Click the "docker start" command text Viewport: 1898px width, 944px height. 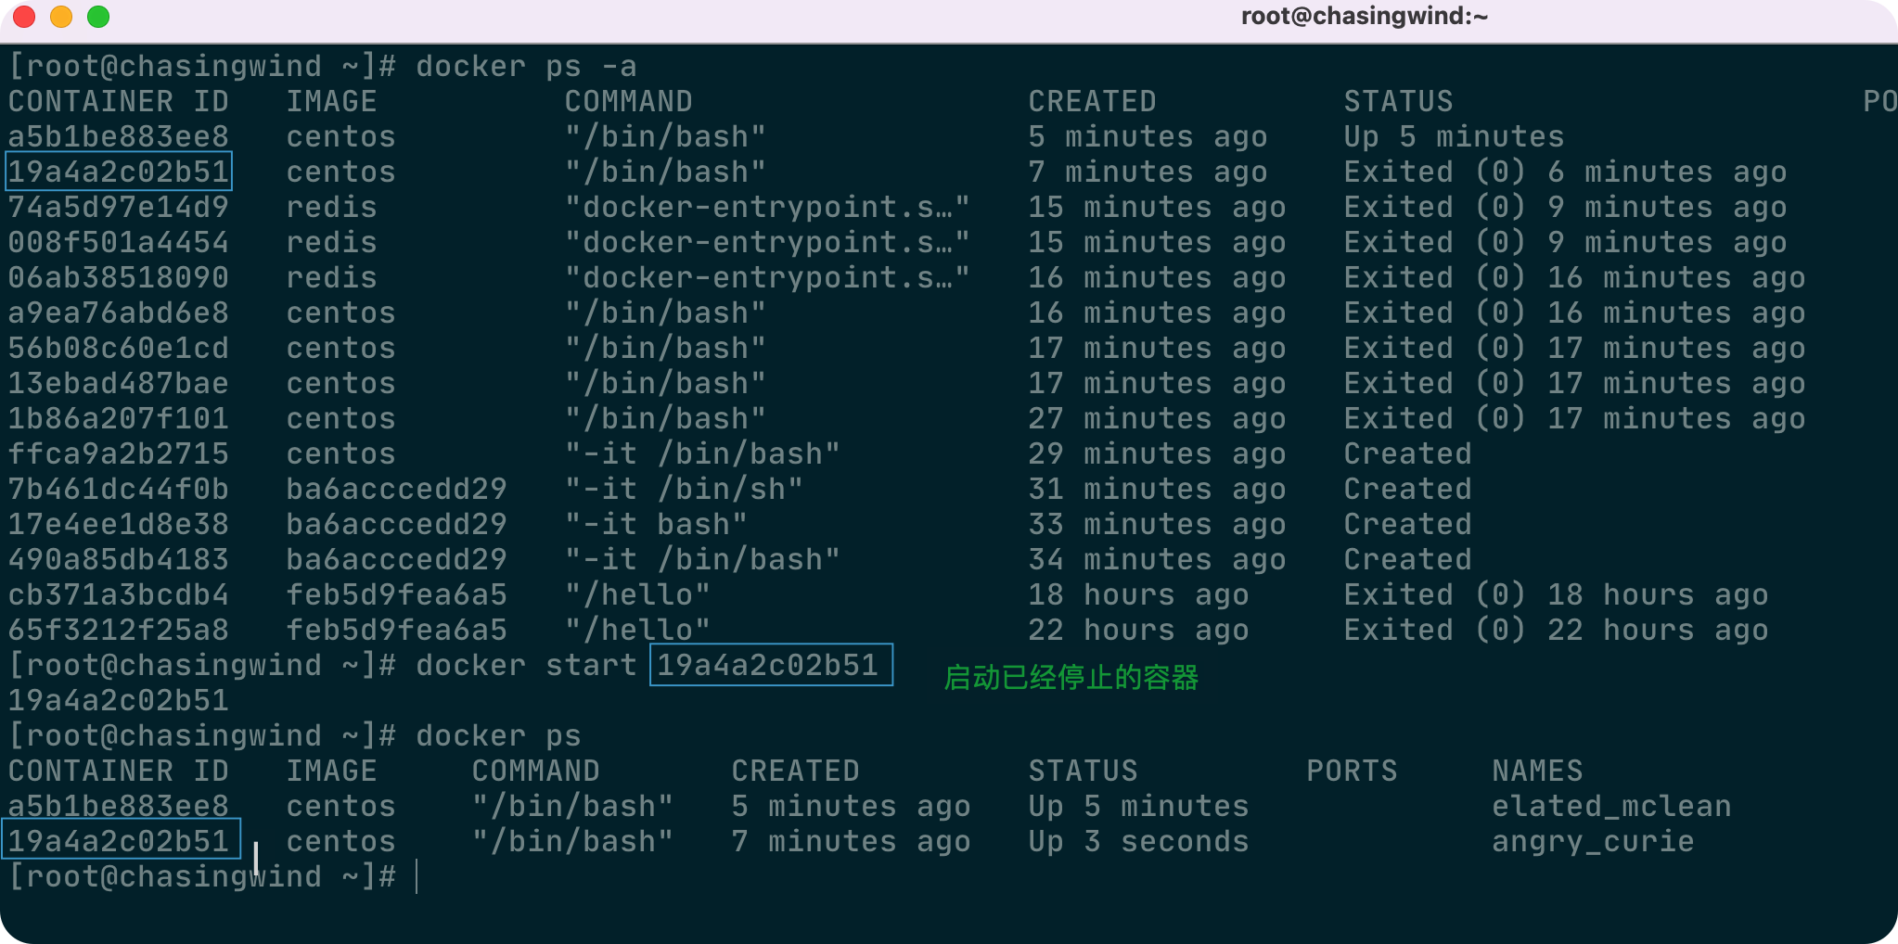pyautogui.click(x=526, y=665)
